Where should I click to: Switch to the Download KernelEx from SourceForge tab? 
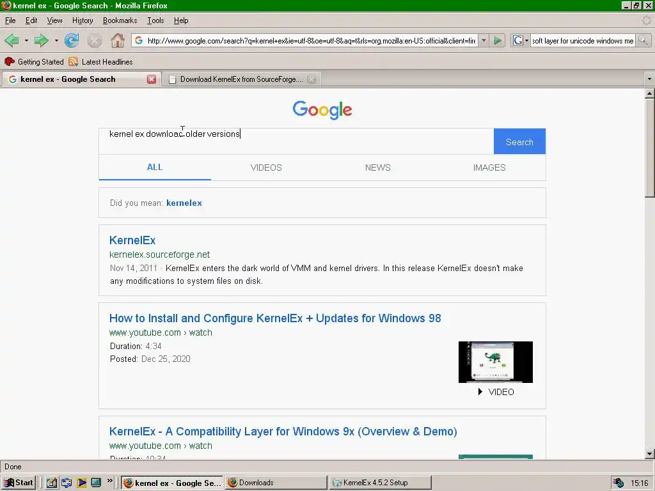point(241,79)
